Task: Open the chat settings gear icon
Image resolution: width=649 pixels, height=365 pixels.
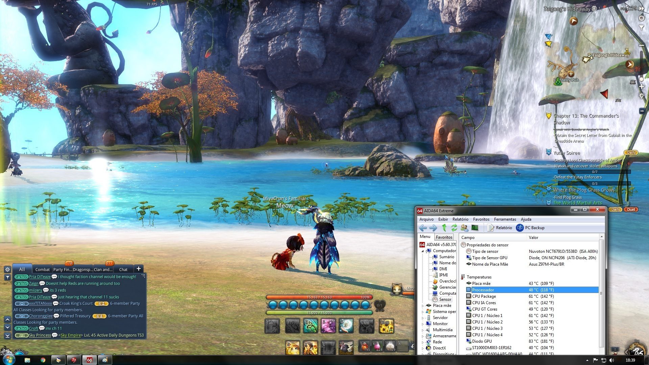Action: point(7,269)
